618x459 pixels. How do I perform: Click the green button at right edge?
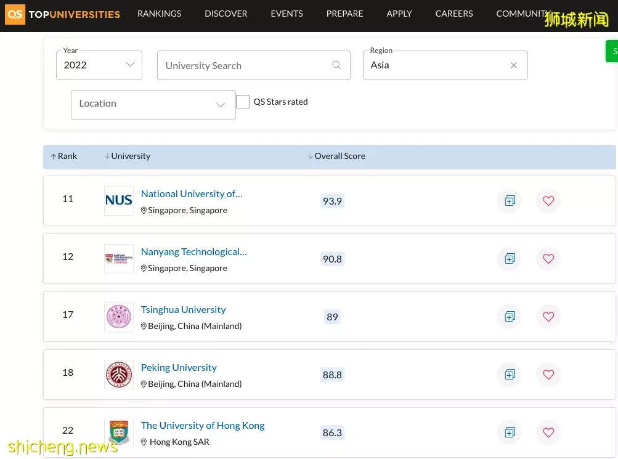coord(612,51)
